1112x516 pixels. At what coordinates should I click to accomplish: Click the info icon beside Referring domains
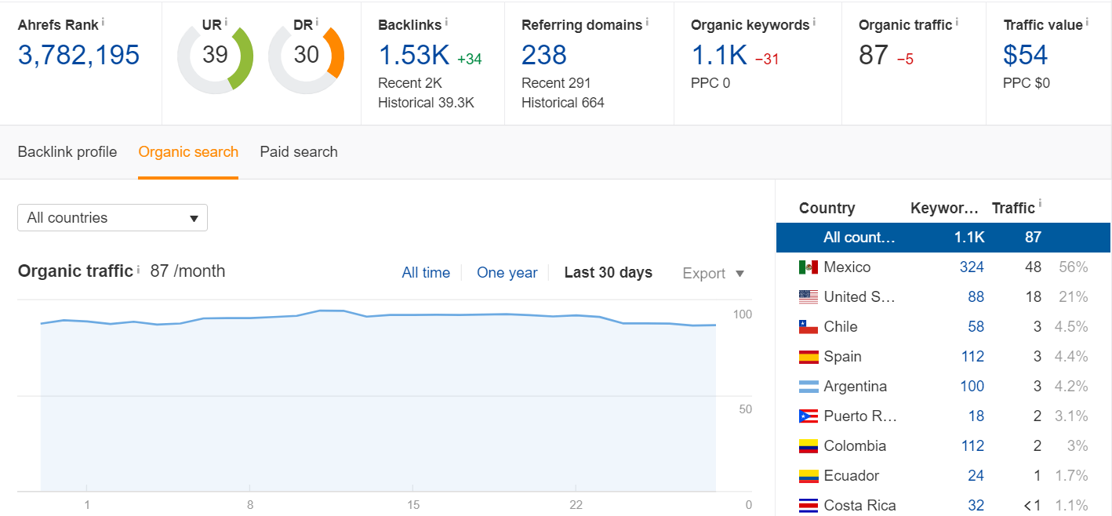[x=648, y=22]
